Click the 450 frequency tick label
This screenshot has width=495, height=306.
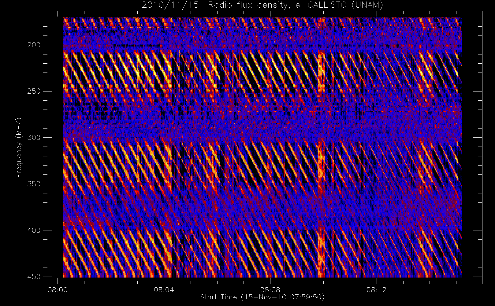point(34,277)
